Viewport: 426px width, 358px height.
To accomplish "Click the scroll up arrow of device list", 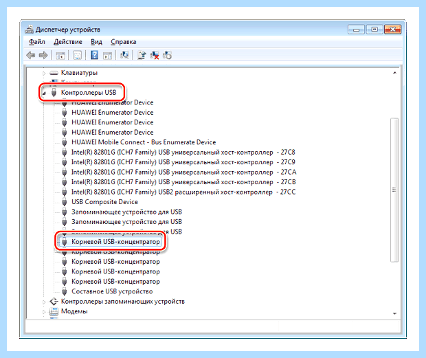I will [x=395, y=73].
